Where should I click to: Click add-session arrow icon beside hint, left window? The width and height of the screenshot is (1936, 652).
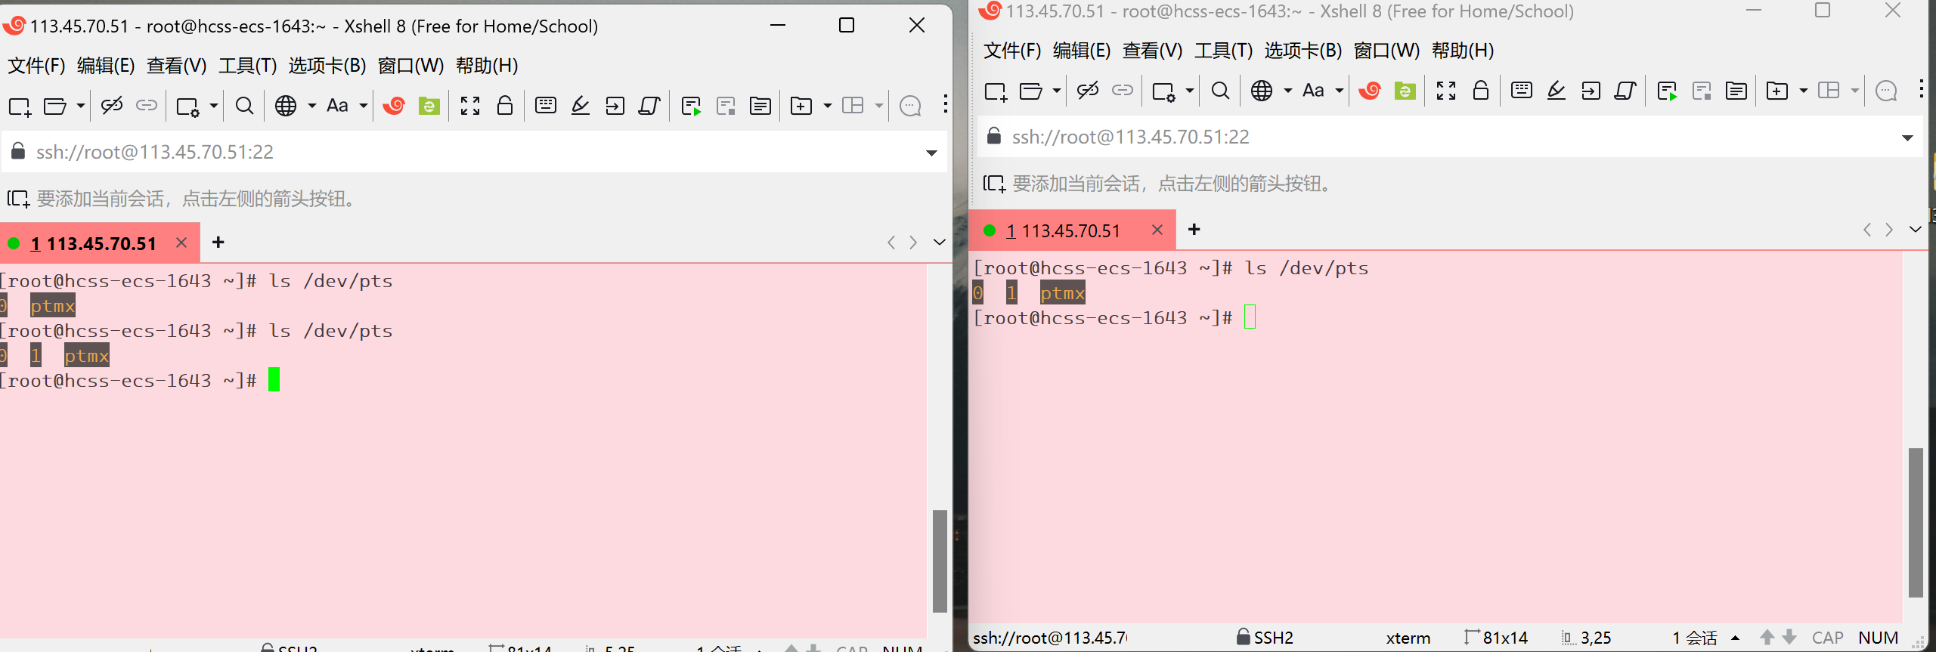[19, 199]
